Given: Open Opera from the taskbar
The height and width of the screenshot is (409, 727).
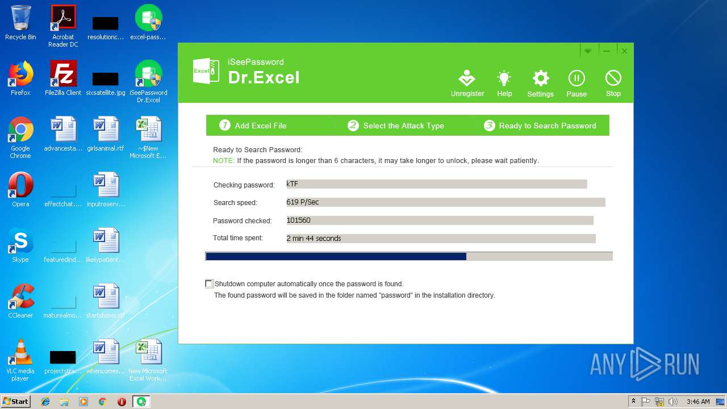Looking at the screenshot, I should click(122, 402).
